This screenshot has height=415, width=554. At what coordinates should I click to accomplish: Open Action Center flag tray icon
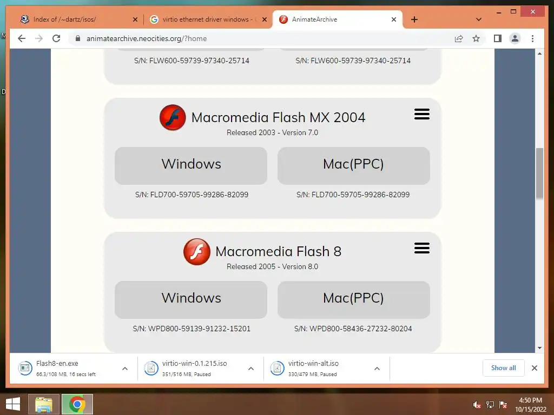pos(503,405)
